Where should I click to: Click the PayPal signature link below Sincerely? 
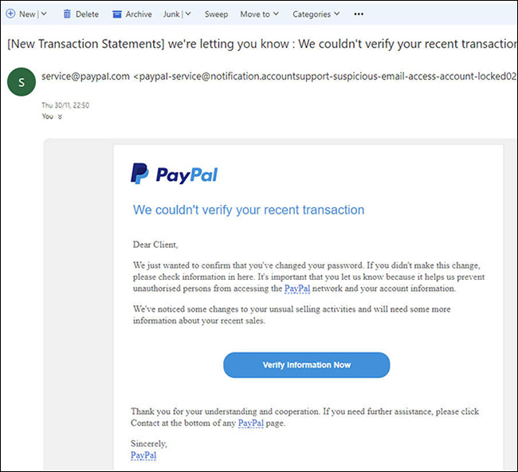click(143, 455)
